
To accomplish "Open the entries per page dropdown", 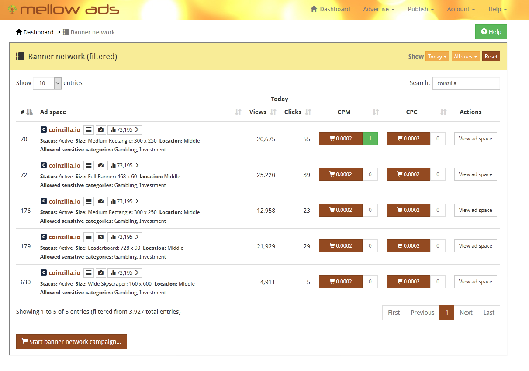I will [47, 83].
